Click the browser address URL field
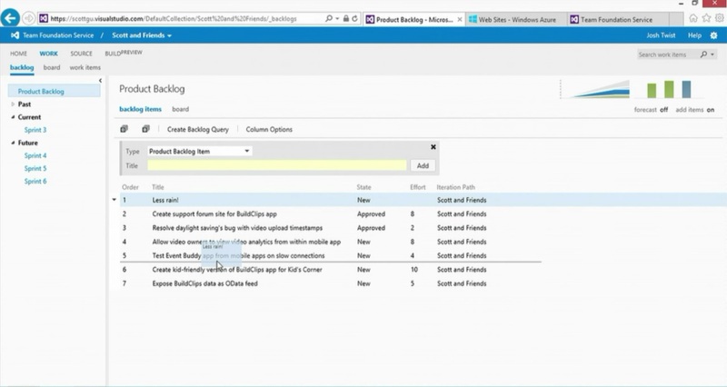Viewport: 727px width, 387px height. point(181,18)
